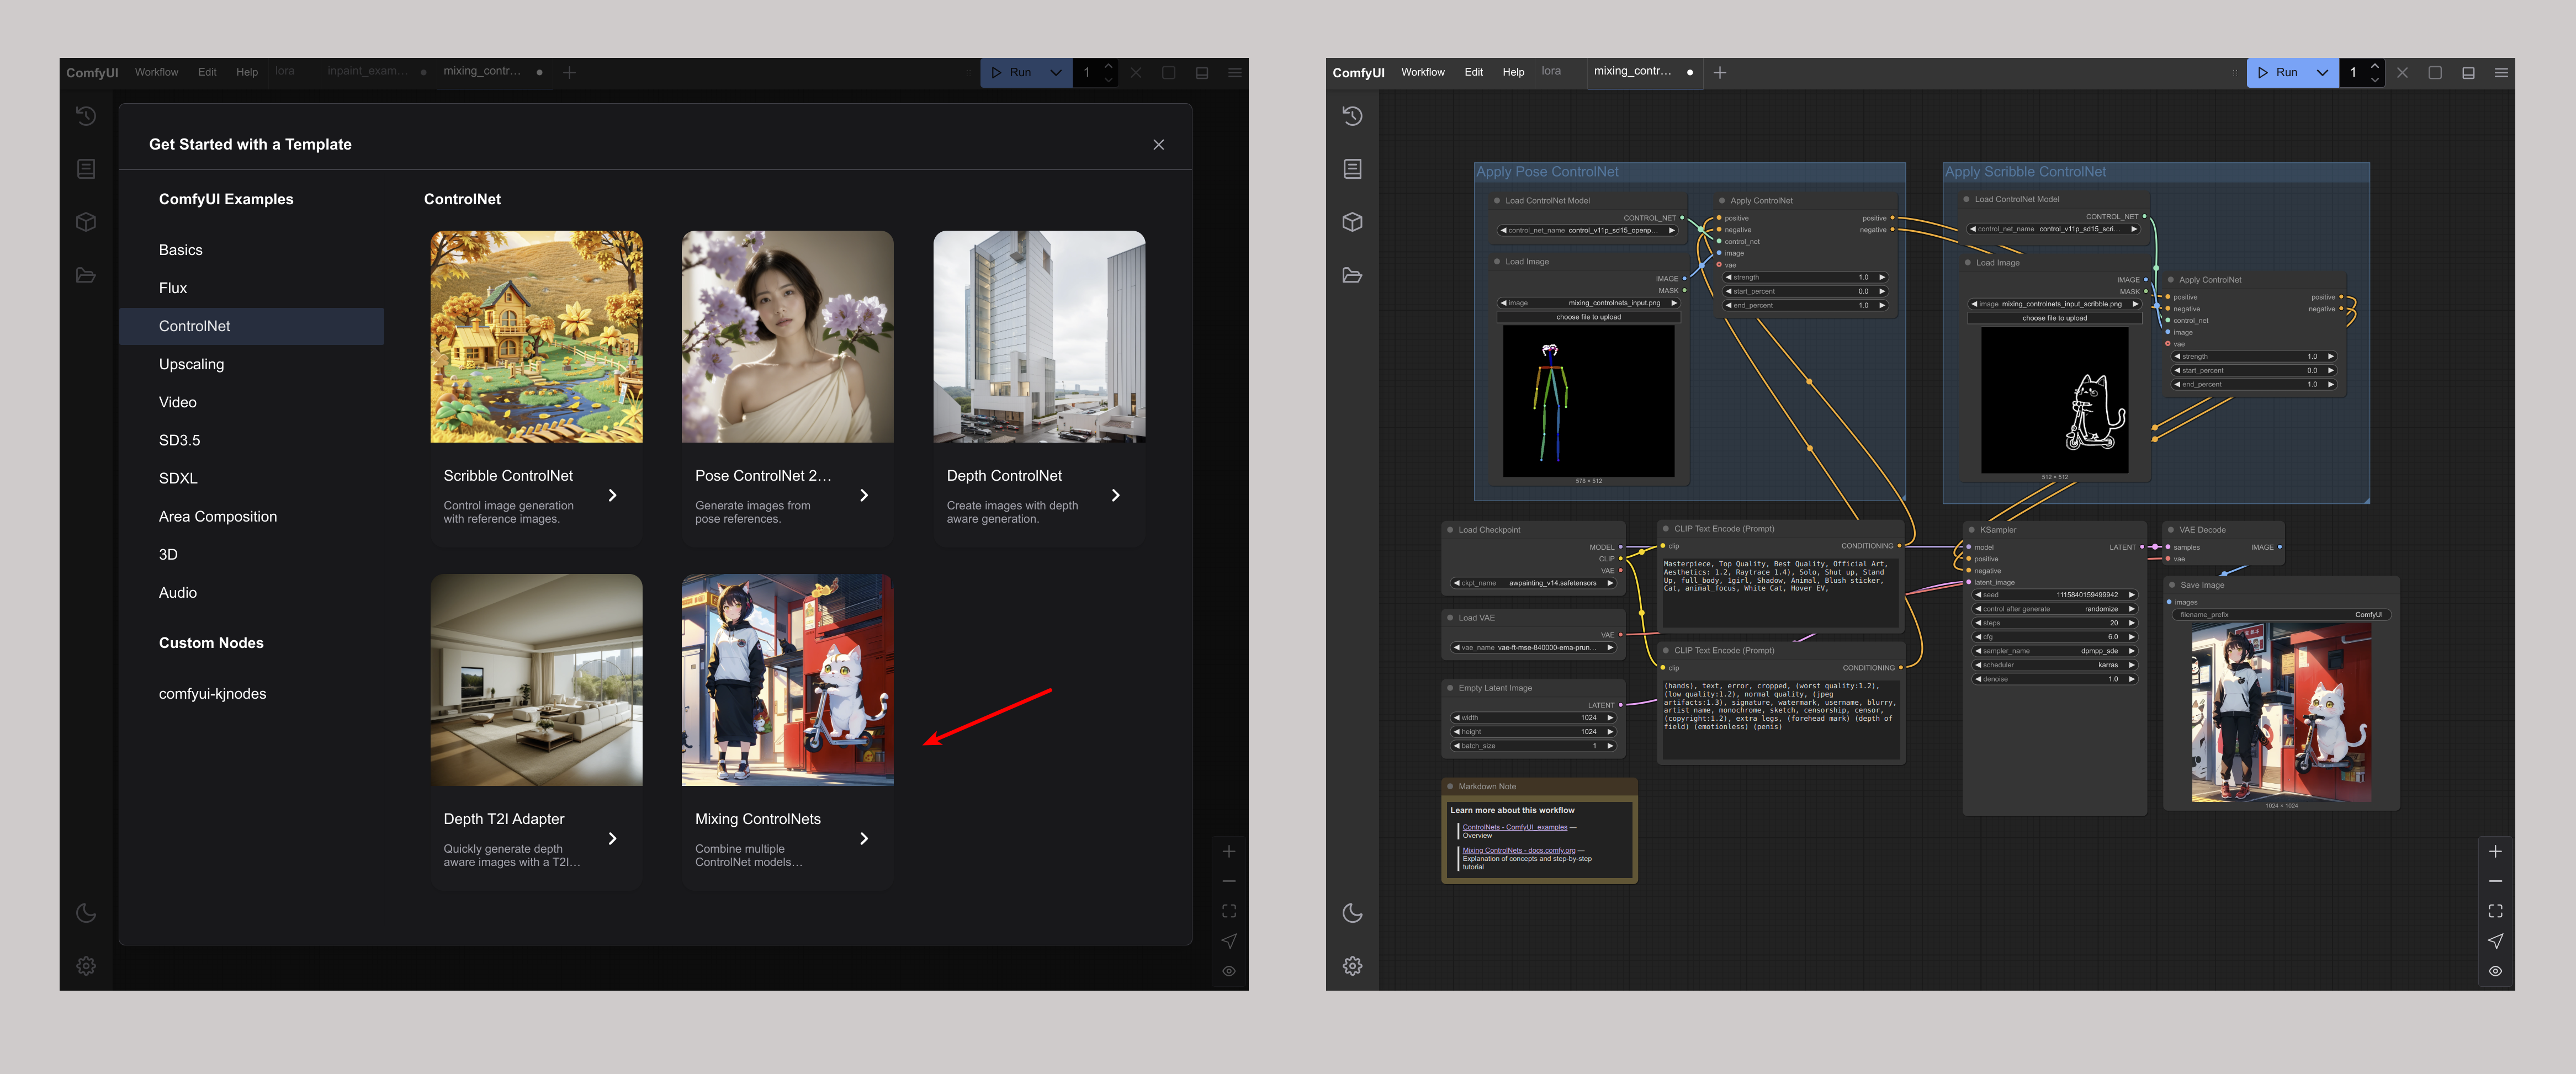Add a new workflow tab in template dialog window
2576x1074 pixels.
pos(569,72)
